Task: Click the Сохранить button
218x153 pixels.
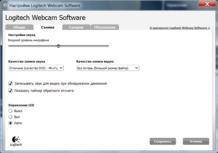Action: click(163, 141)
